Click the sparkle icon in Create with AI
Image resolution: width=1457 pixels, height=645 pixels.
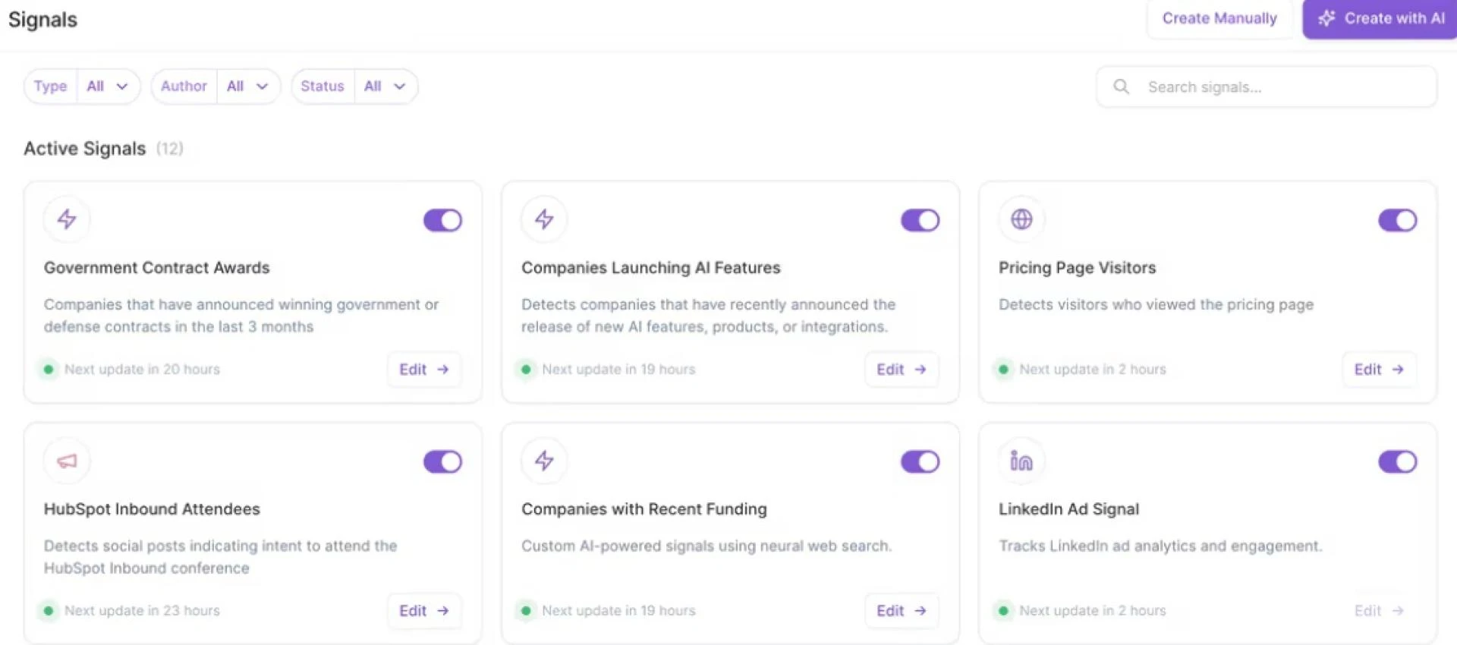1326,18
